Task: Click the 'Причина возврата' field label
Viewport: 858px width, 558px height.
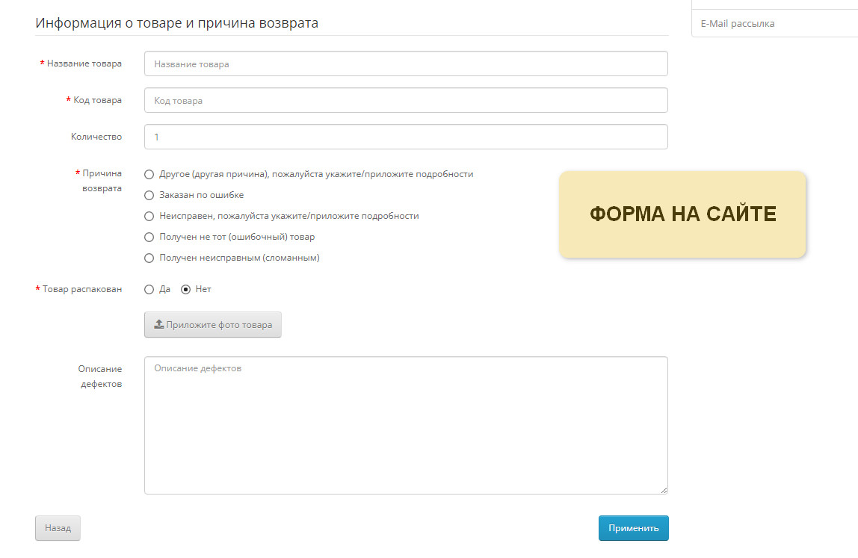Action: tap(99, 181)
